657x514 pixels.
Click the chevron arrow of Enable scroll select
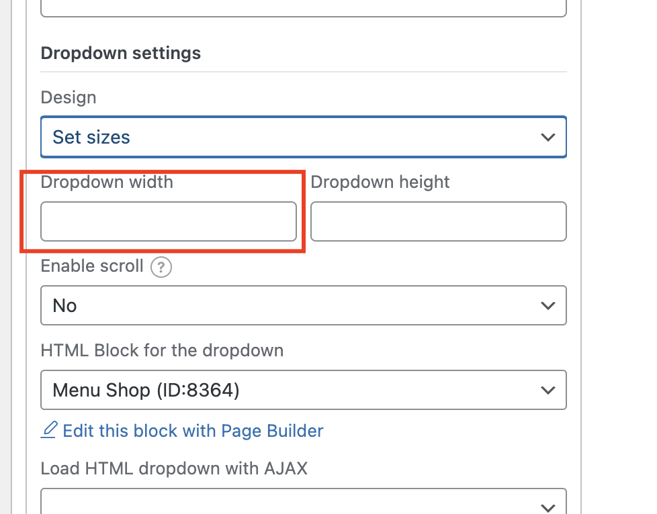547,306
